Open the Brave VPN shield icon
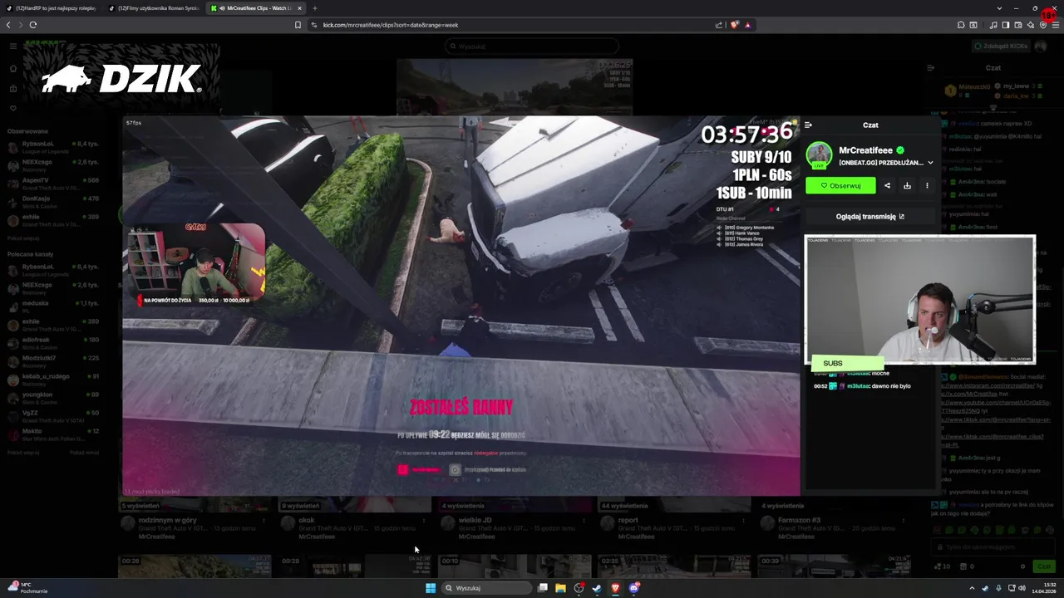The width and height of the screenshot is (1064, 598). pos(1042,25)
